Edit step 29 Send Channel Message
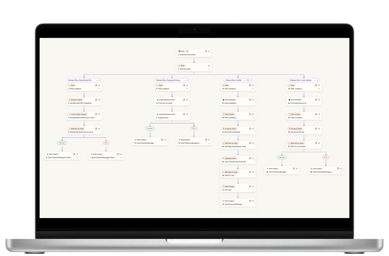Image resolution: width=389 pixels, height=256 pixels. tap(297, 169)
